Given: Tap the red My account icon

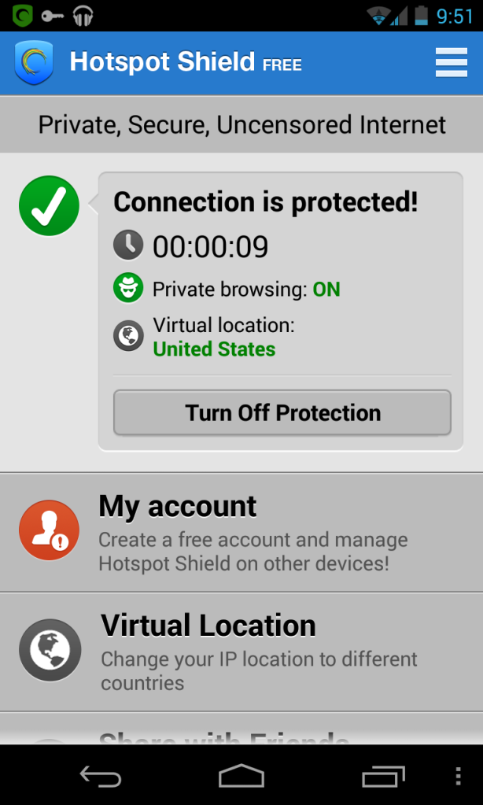Looking at the screenshot, I should pos(49,530).
